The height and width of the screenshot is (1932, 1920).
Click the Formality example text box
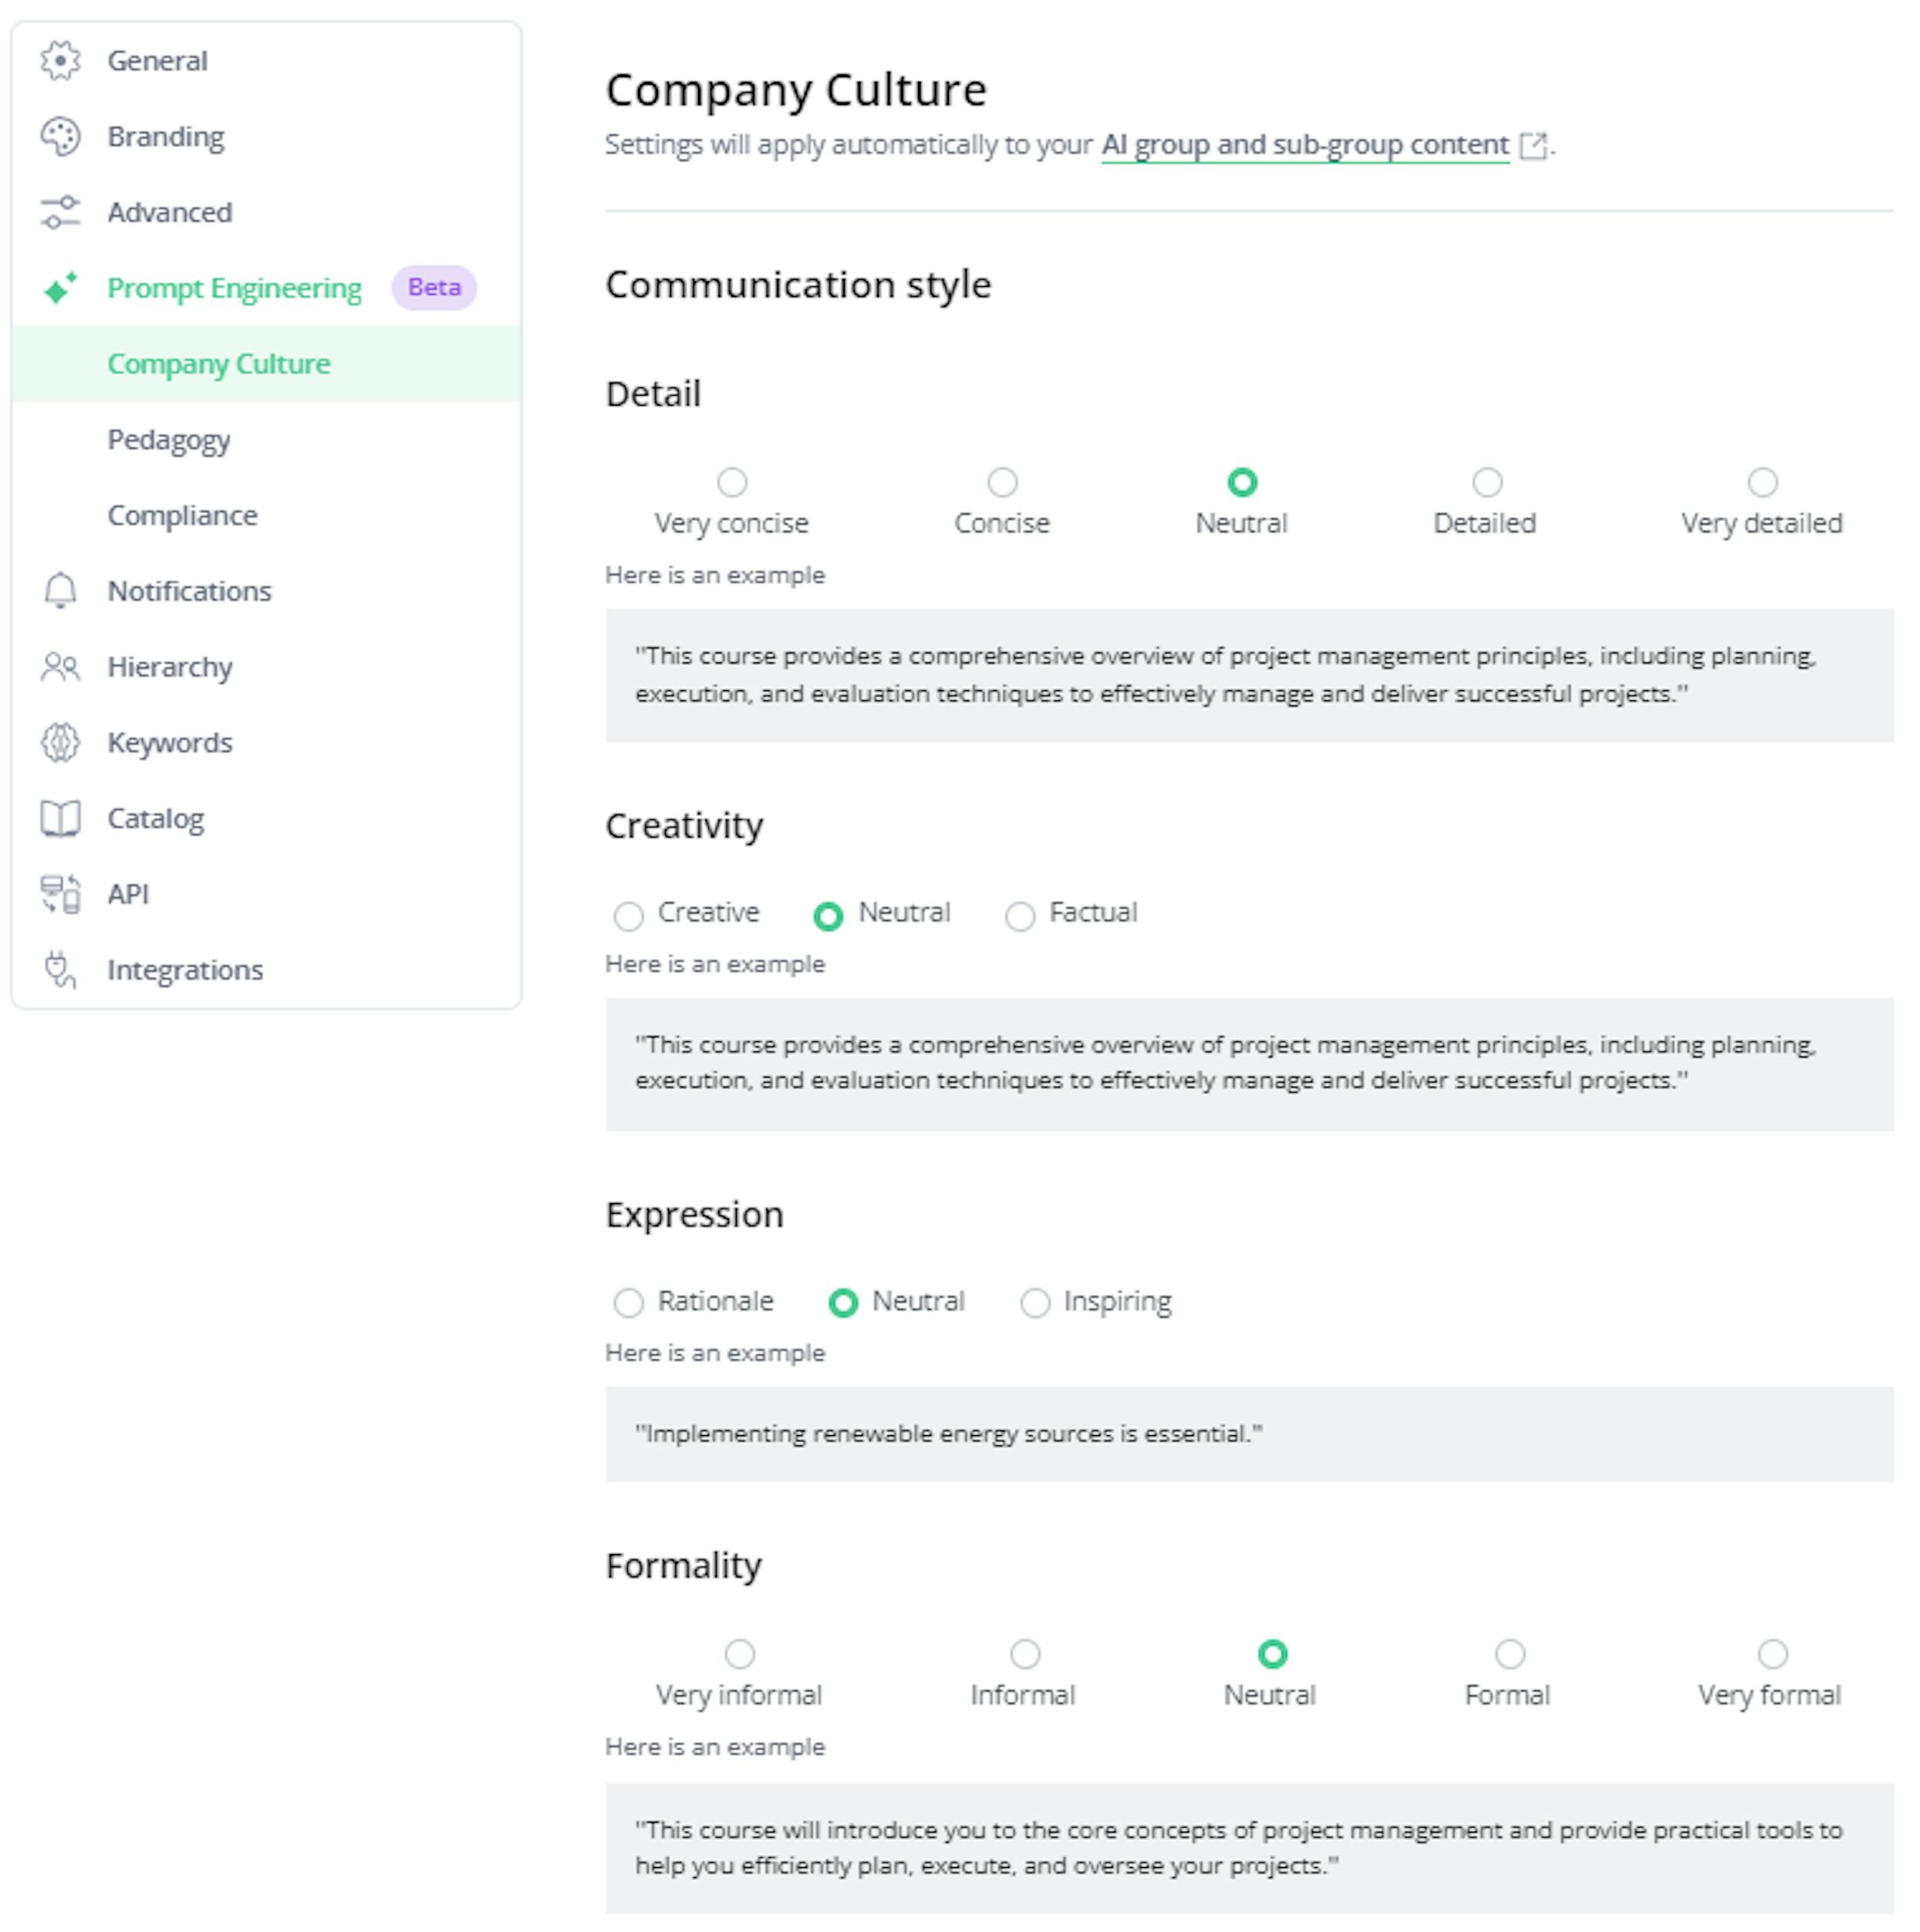pos(1249,1848)
